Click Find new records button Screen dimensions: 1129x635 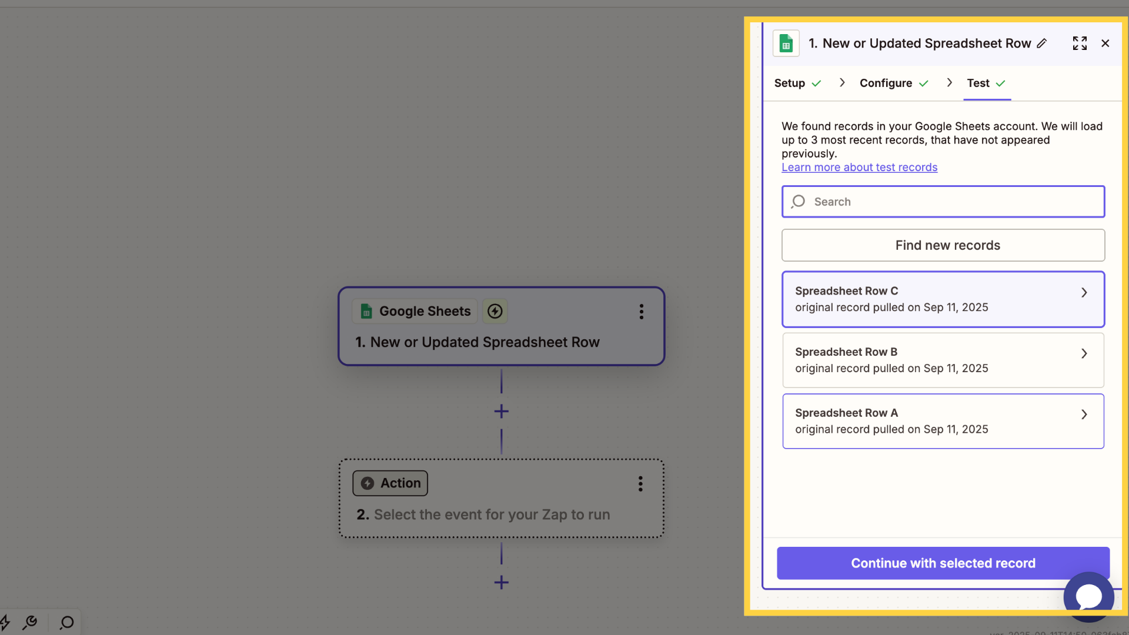coord(943,245)
